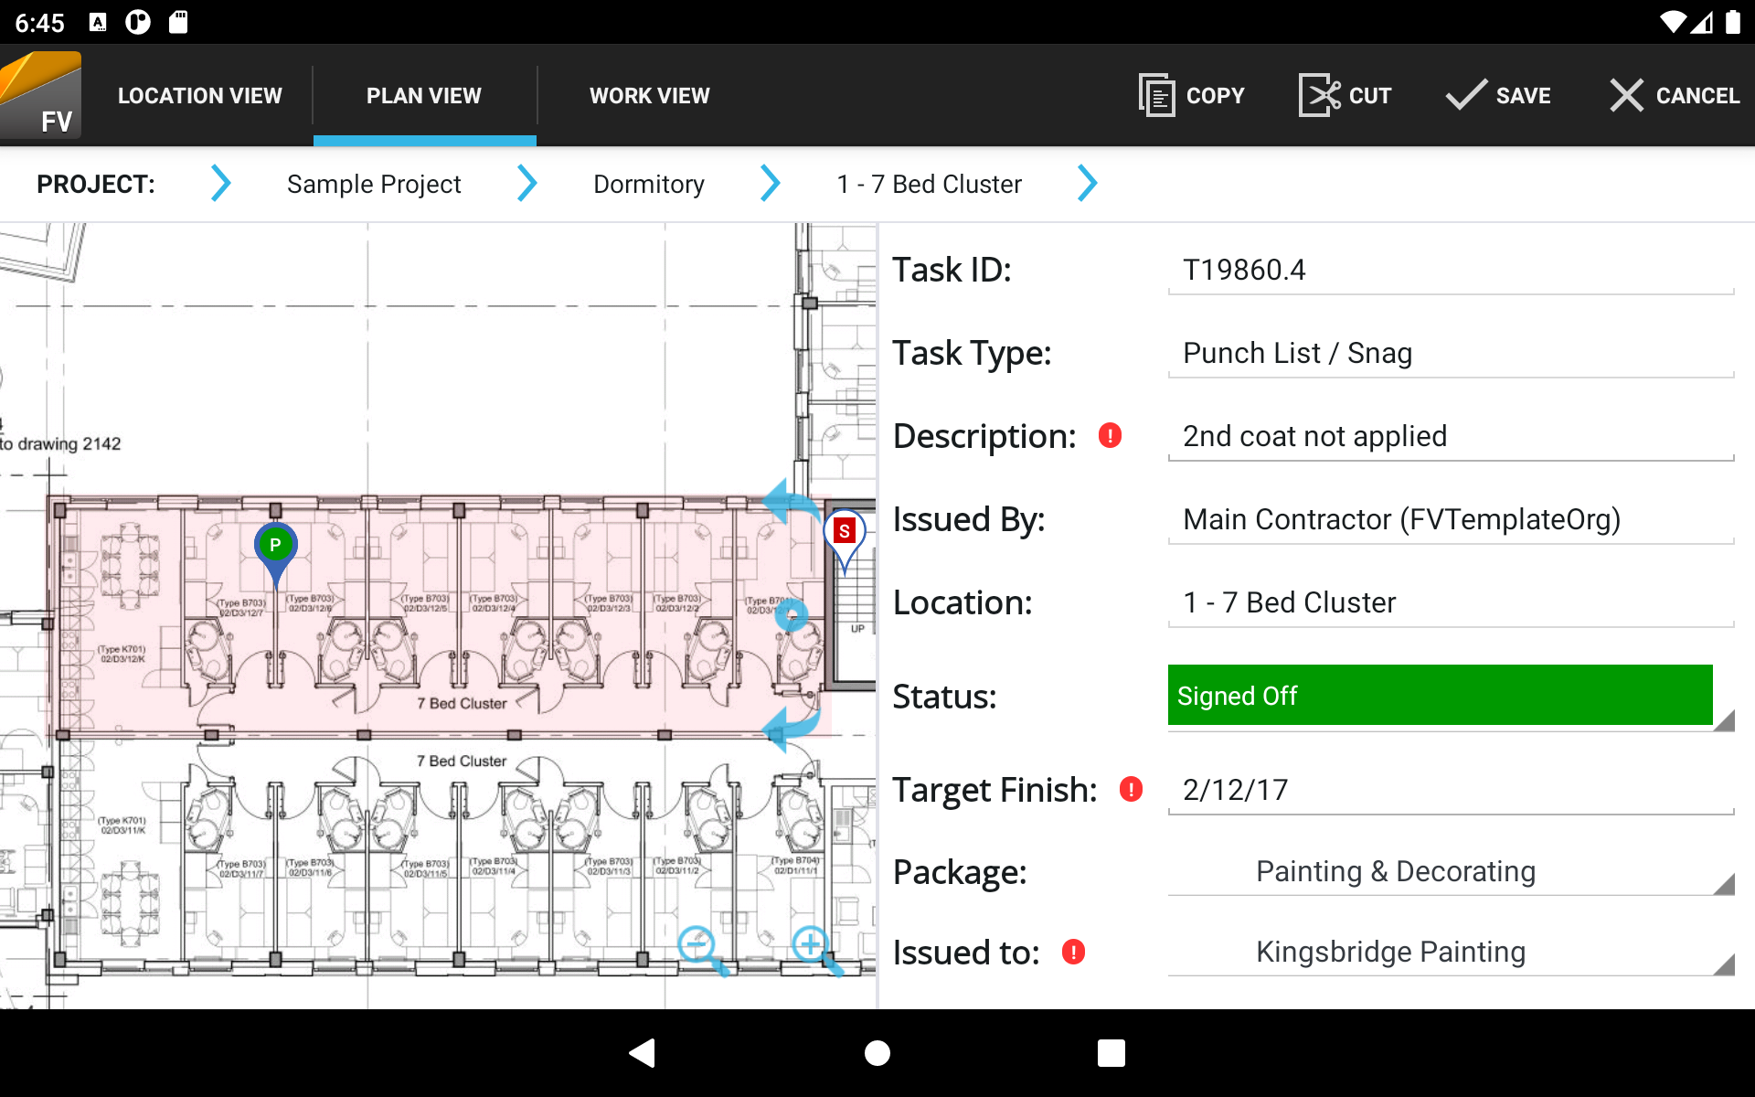Edit the Task ID field
1755x1097 pixels.
pos(1451,270)
